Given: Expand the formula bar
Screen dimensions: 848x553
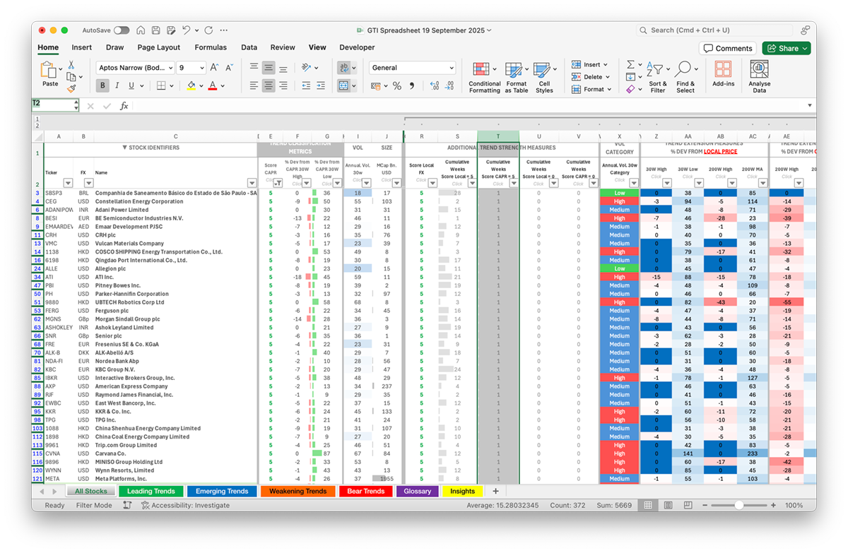Looking at the screenshot, I should click(x=809, y=106).
